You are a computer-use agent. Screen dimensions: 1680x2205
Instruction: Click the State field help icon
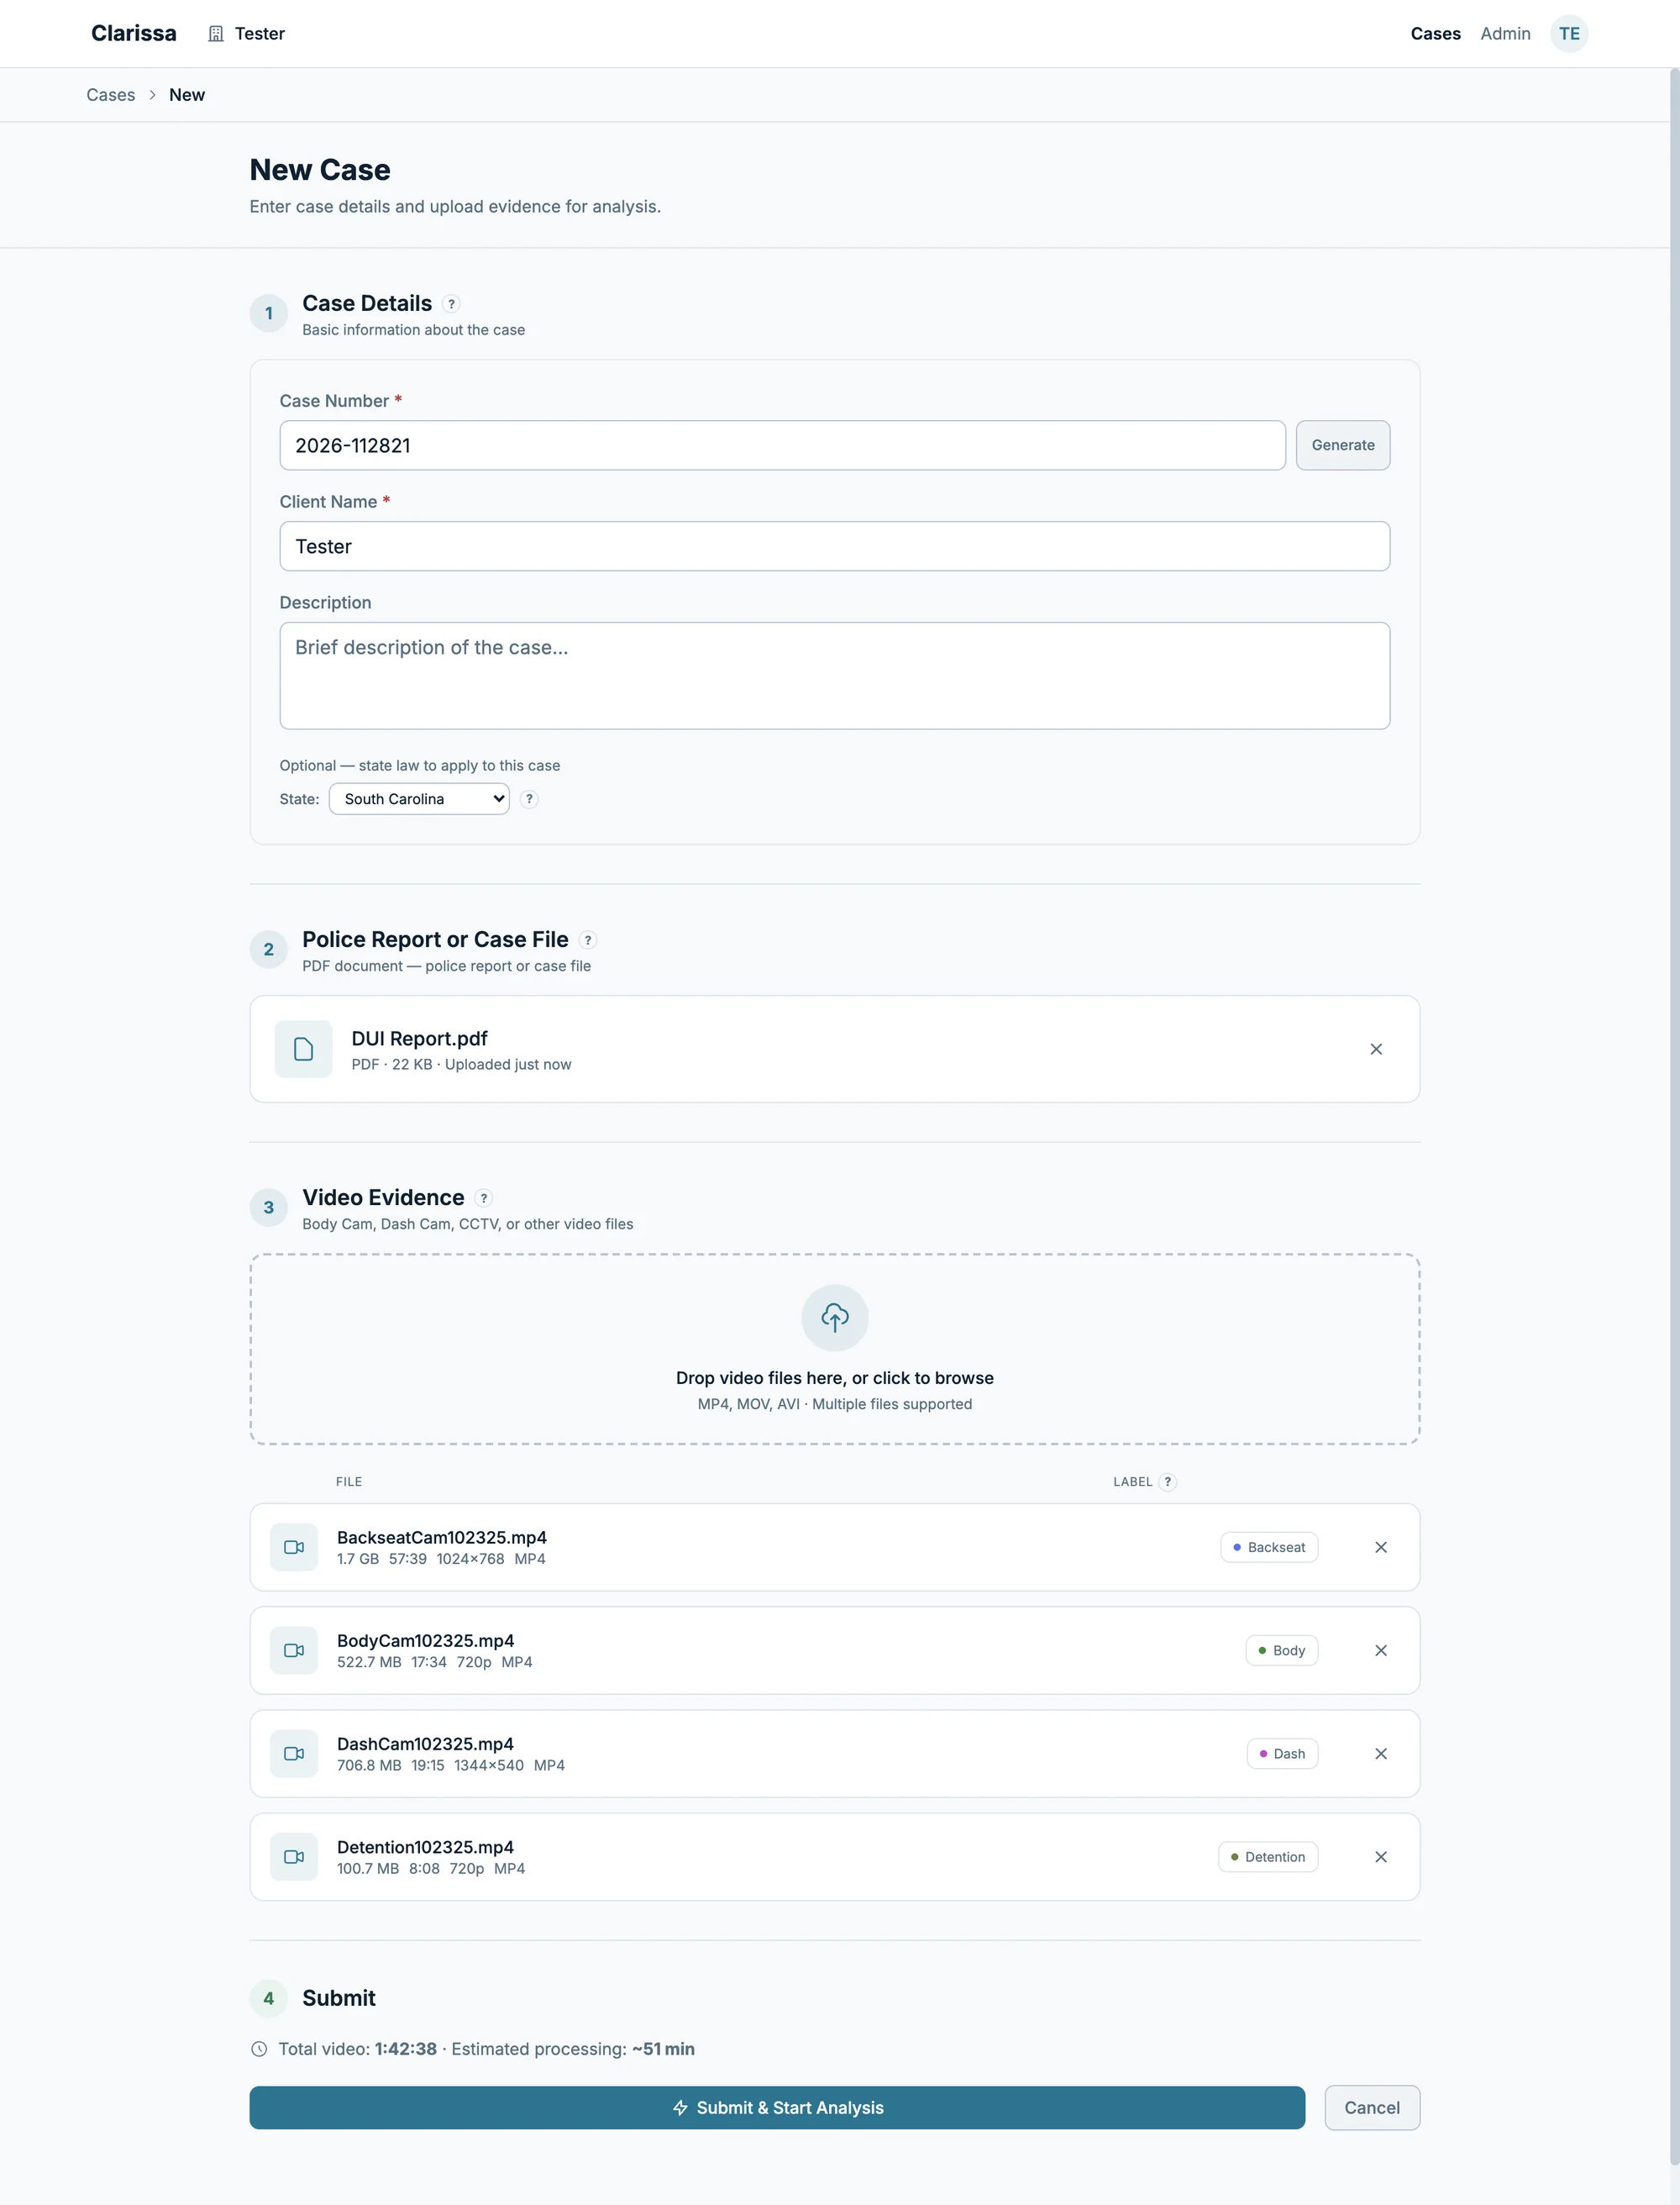[x=529, y=799]
